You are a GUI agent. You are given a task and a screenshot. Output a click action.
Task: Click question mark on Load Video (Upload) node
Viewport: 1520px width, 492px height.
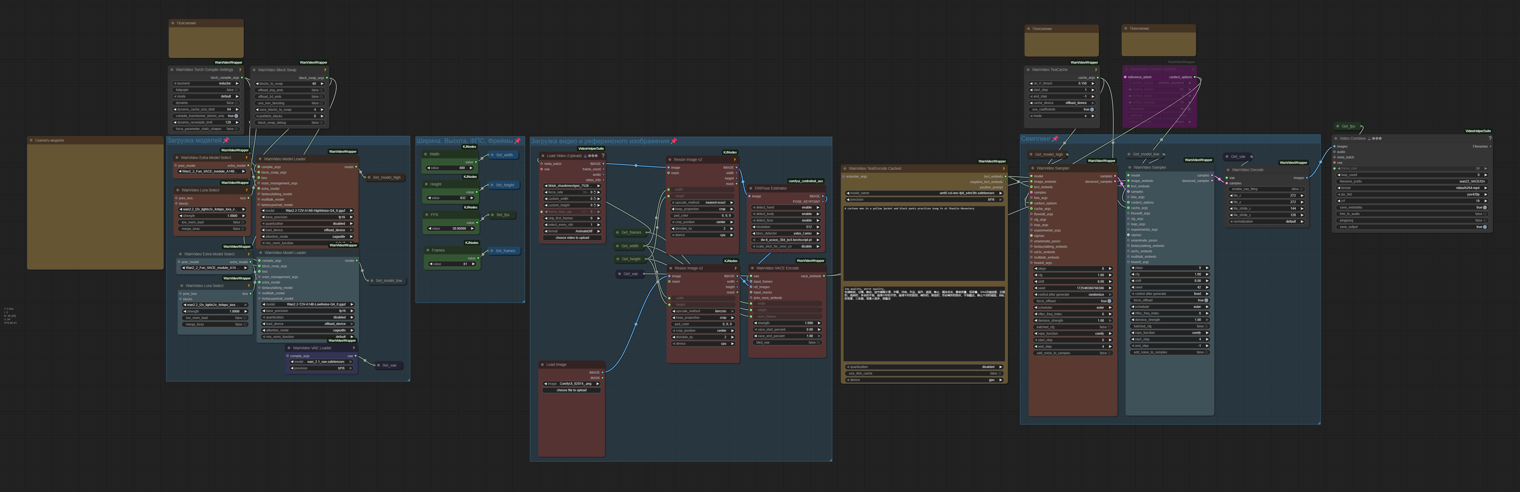coord(602,156)
